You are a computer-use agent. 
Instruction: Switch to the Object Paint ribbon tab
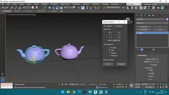41,11
